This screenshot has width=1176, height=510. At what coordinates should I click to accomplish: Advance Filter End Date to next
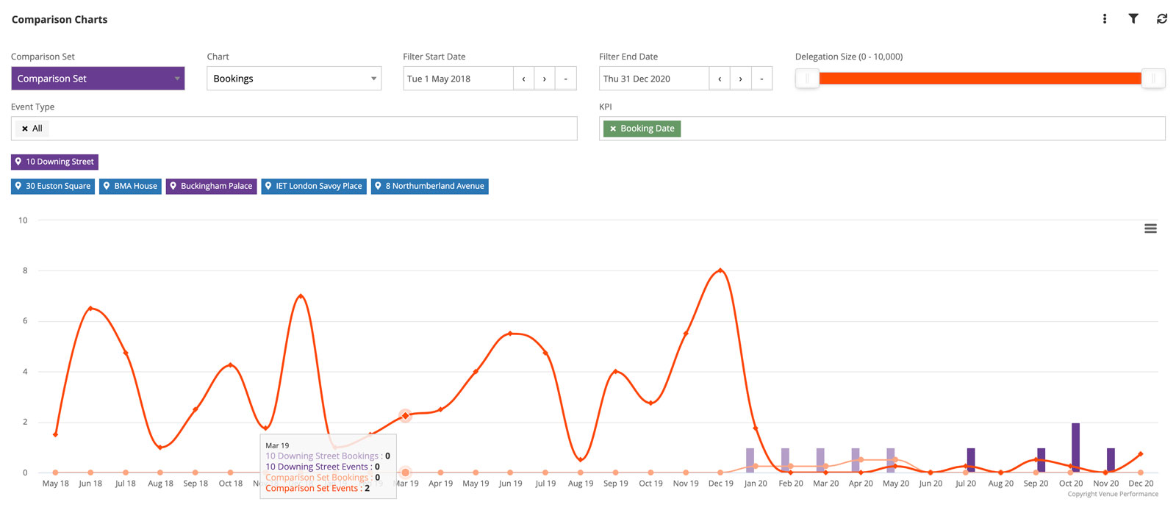coord(740,79)
